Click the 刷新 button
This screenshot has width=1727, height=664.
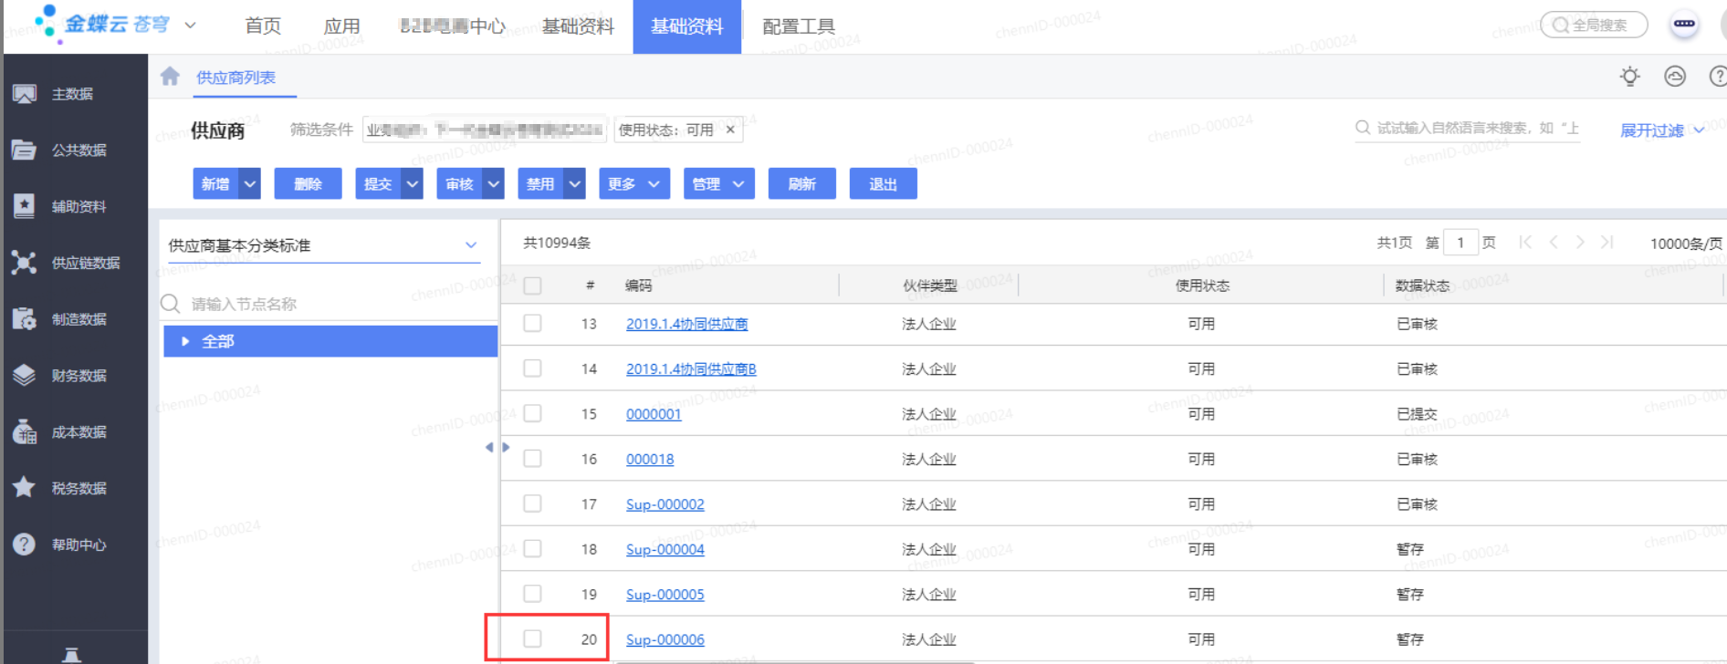point(801,184)
